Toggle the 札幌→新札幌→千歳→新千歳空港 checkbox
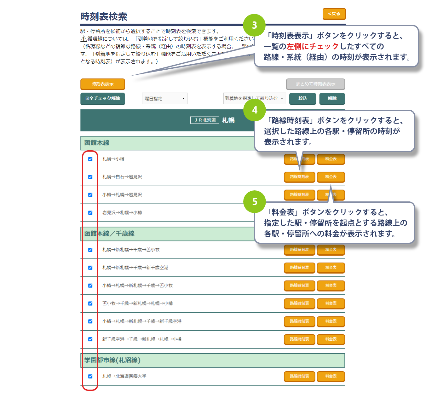Viewport: 426px width, 394px height. click(x=90, y=268)
